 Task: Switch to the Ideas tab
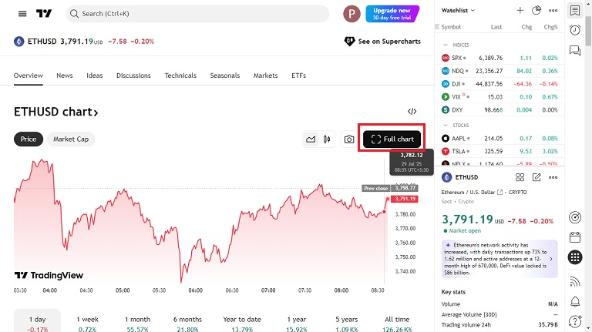pos(94,75)
